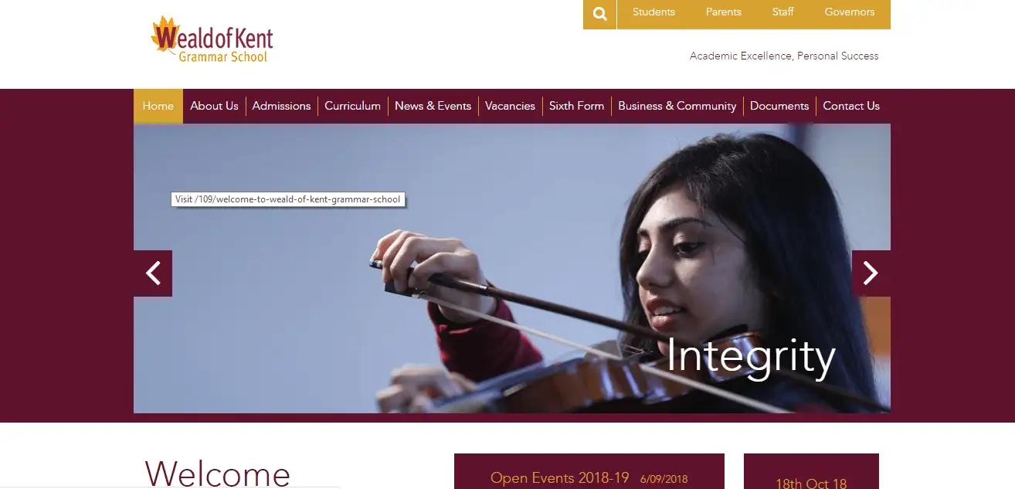Open the Students portal link
This screenshot has height=489, width=1015.
click(653, 12)
